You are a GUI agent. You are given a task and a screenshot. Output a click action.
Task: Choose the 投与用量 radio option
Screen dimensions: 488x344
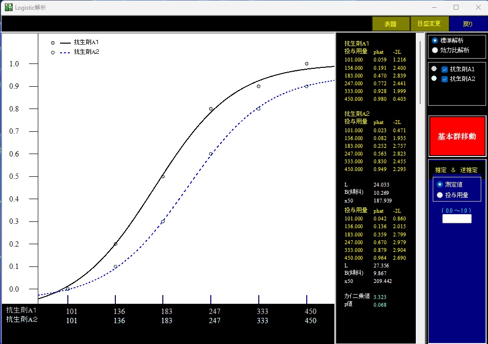click(x=440, y=195)
